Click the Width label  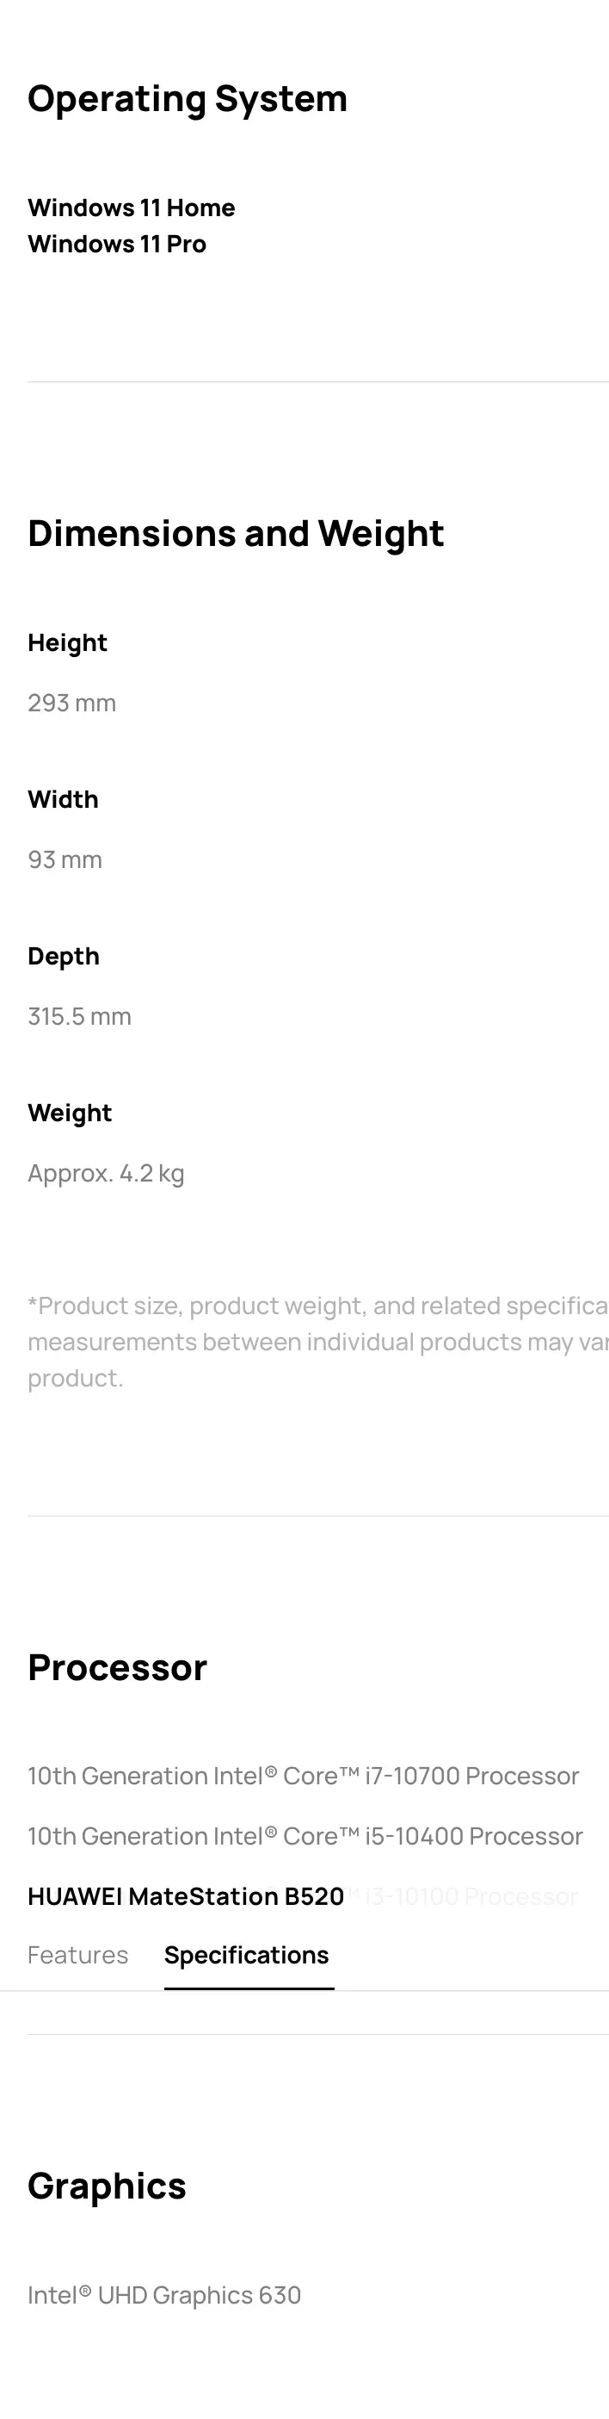pos(63,800)
